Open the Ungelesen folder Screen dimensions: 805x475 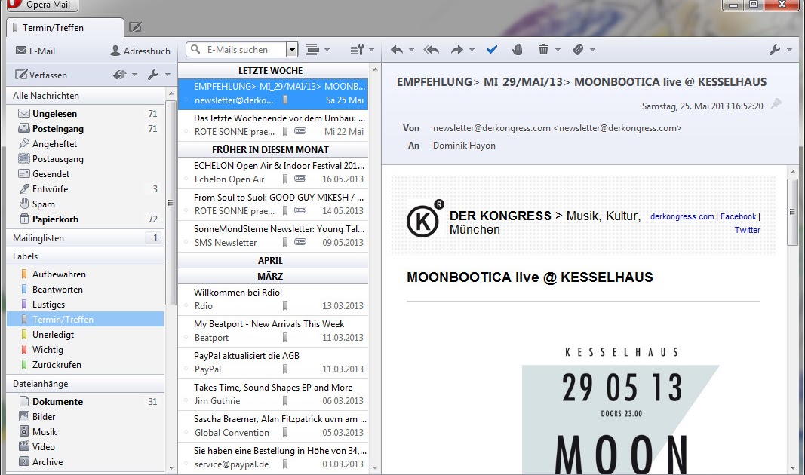pyautogui.click(x=84, y=113)
